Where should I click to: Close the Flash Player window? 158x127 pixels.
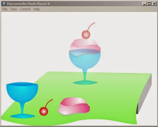tap(154, 4)
